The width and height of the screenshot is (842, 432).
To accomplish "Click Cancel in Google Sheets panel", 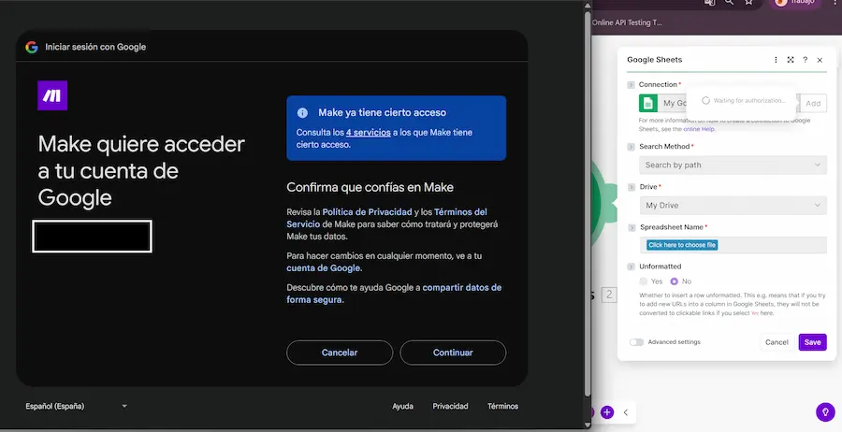I will point(777,342).
